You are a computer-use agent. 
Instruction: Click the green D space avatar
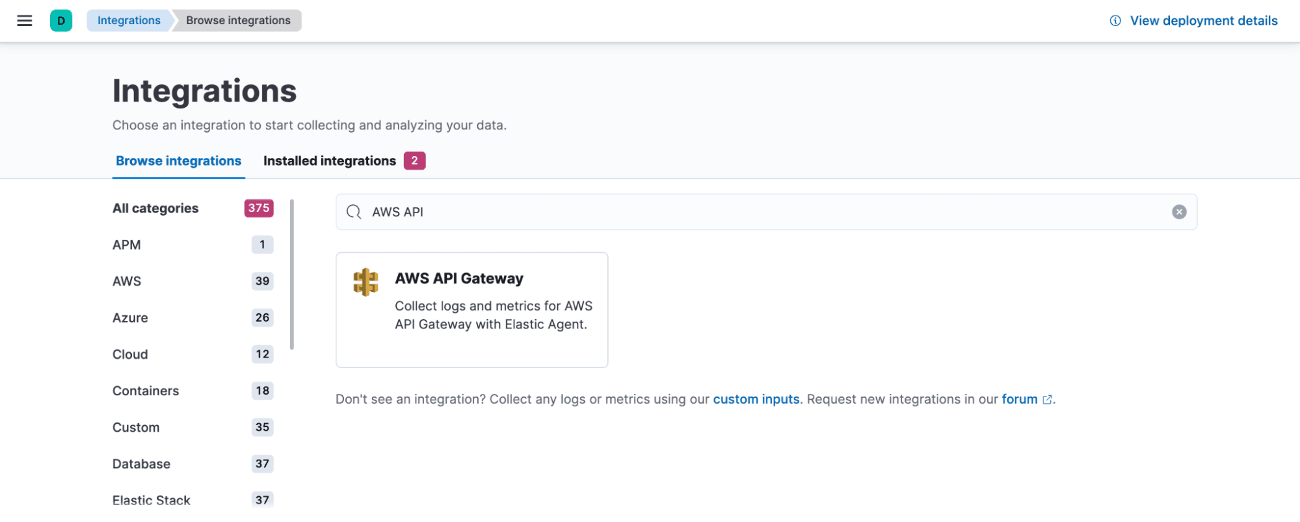(61, 21)
